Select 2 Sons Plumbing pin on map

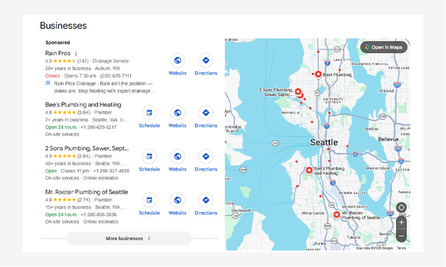(298, 91)
